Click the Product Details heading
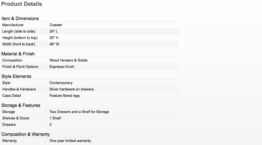 [x=22, y=4]
